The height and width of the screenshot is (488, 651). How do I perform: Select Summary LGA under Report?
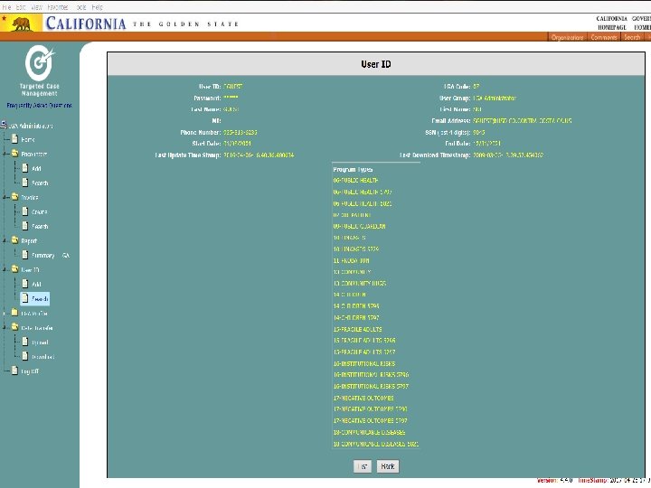tap(51, 256)
